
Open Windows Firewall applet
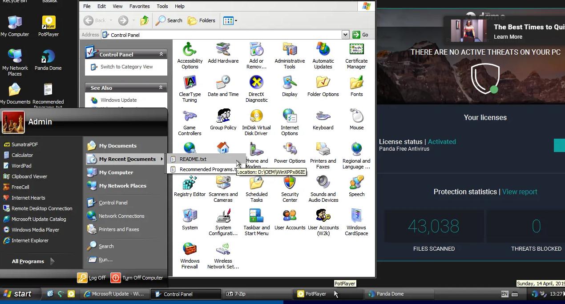coord(190,256)
